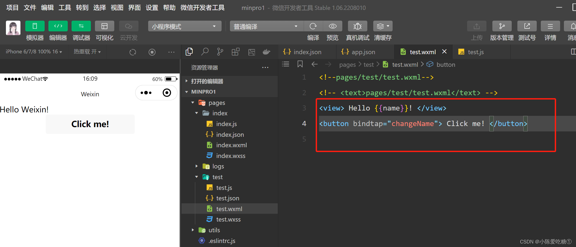Open the source control branch icon

coord(220,52)
